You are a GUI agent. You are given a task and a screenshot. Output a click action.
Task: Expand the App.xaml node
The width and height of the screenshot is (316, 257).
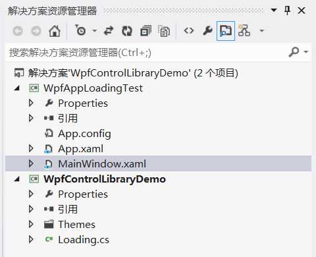31,148
